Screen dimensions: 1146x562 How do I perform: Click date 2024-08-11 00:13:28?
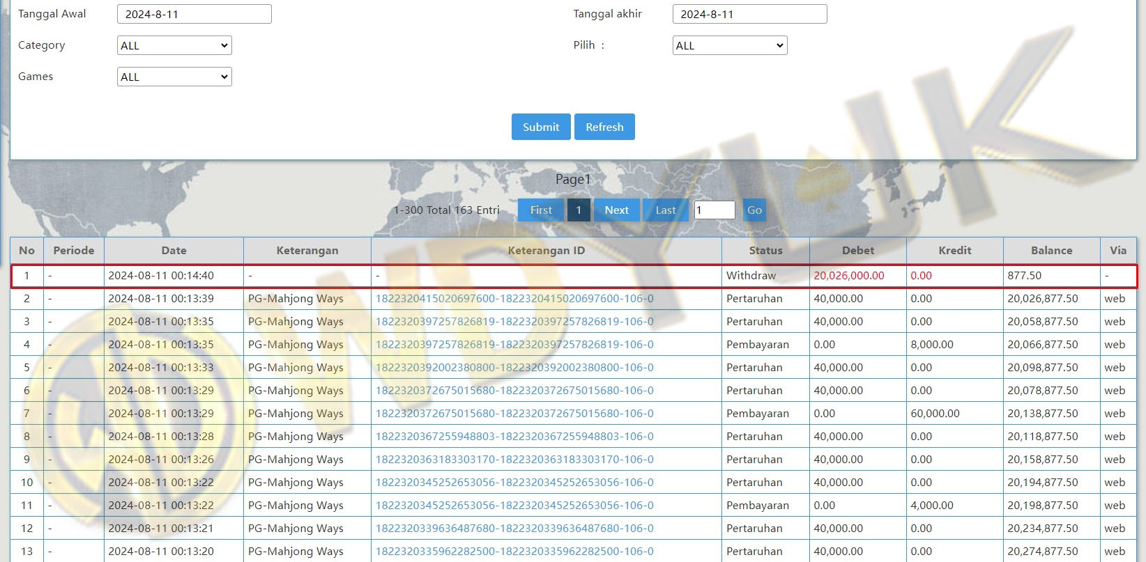(161, 436)
